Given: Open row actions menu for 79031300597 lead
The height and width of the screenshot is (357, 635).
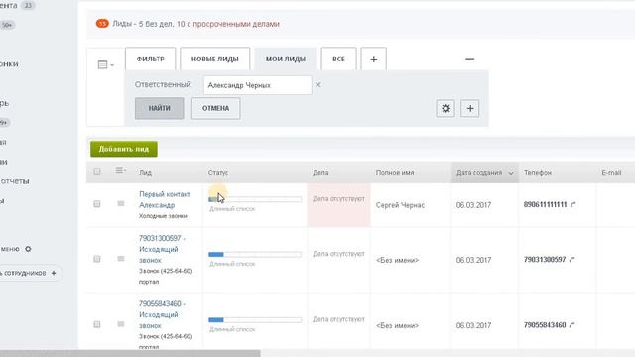Looking at the screenshot, I should [121, 258].
